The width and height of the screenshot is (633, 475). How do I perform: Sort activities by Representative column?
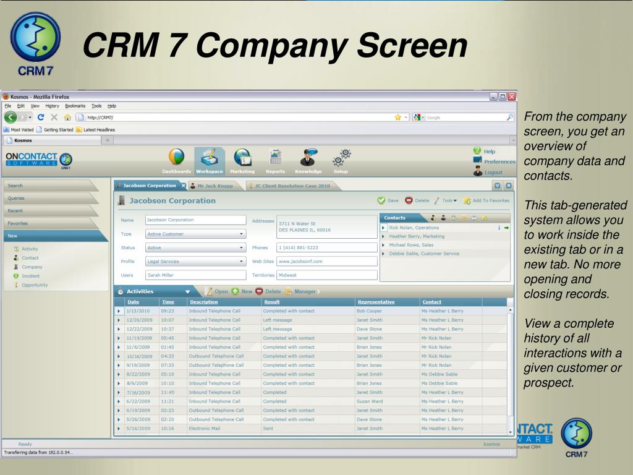tap(376, 302)
